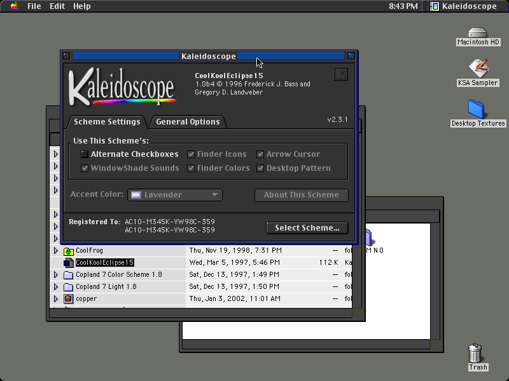Click the M N O folder label in back window

click(375, 250)
